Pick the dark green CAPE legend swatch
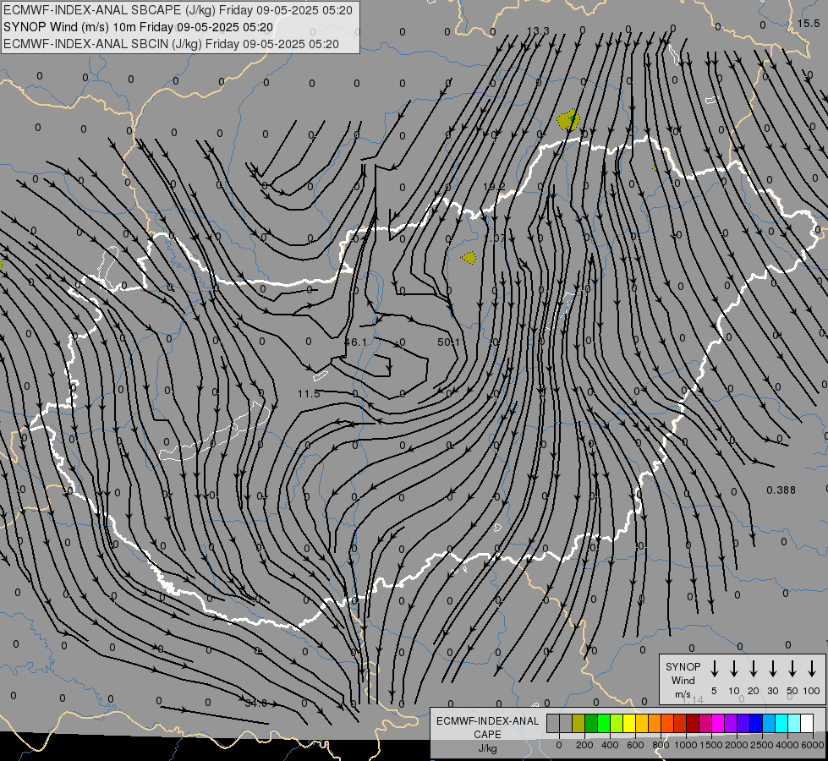The image size is (828, 761). 591,723
